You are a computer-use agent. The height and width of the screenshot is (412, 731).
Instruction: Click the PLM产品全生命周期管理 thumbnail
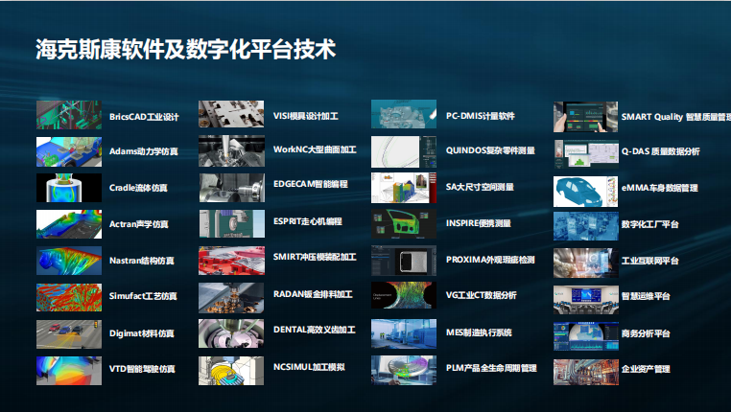click(404, 370)
